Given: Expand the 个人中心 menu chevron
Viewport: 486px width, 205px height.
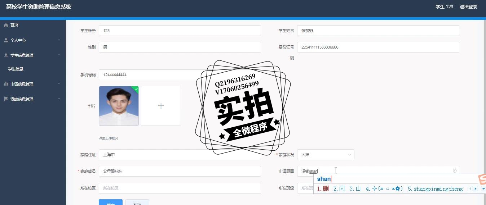Looking at the screenshot, I should pos(59,40).
